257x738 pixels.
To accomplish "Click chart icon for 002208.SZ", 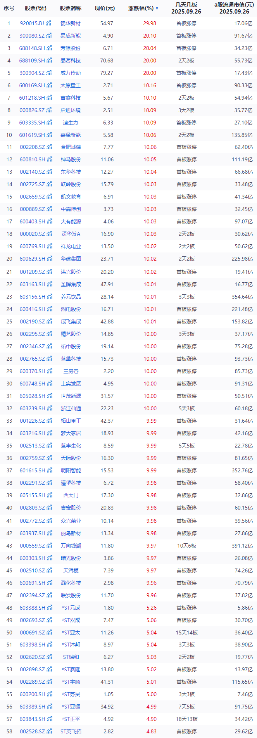I will [x=49, y=147].
